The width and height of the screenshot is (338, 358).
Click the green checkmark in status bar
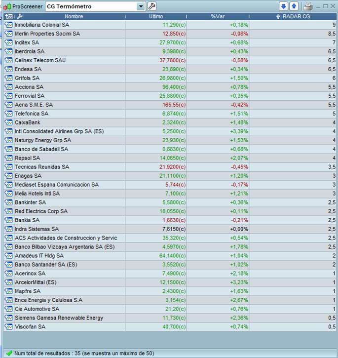click(x=9, y=353)
